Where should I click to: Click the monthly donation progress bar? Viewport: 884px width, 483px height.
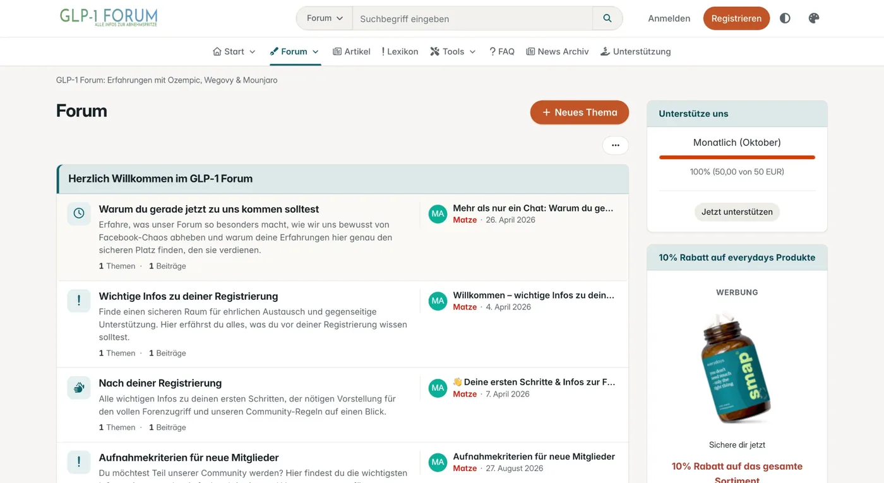[x=737, y=157]
